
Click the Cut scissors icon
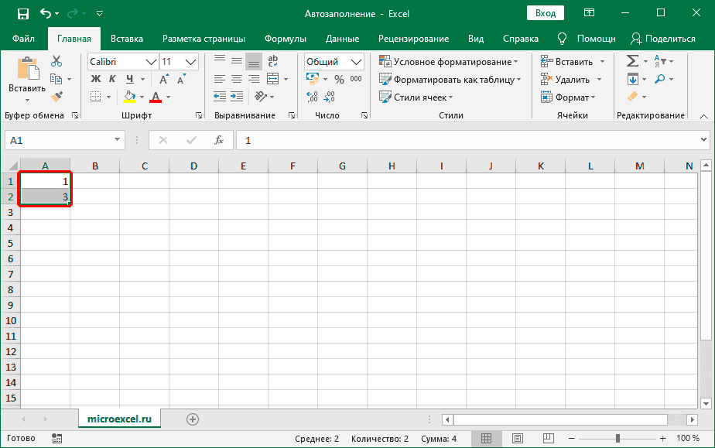[x=56, y=62]
